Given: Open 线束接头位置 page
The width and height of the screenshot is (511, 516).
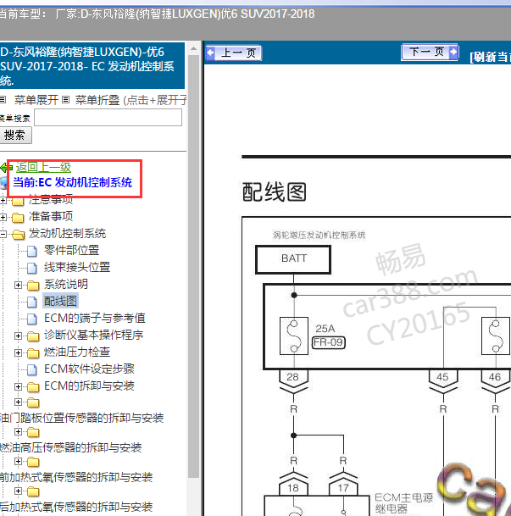Looking at the screenshot, I should click(77, 267).
